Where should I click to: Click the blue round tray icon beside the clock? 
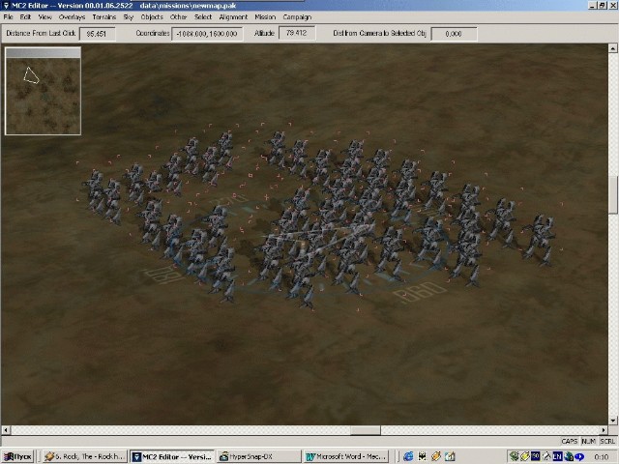[579, 456]
